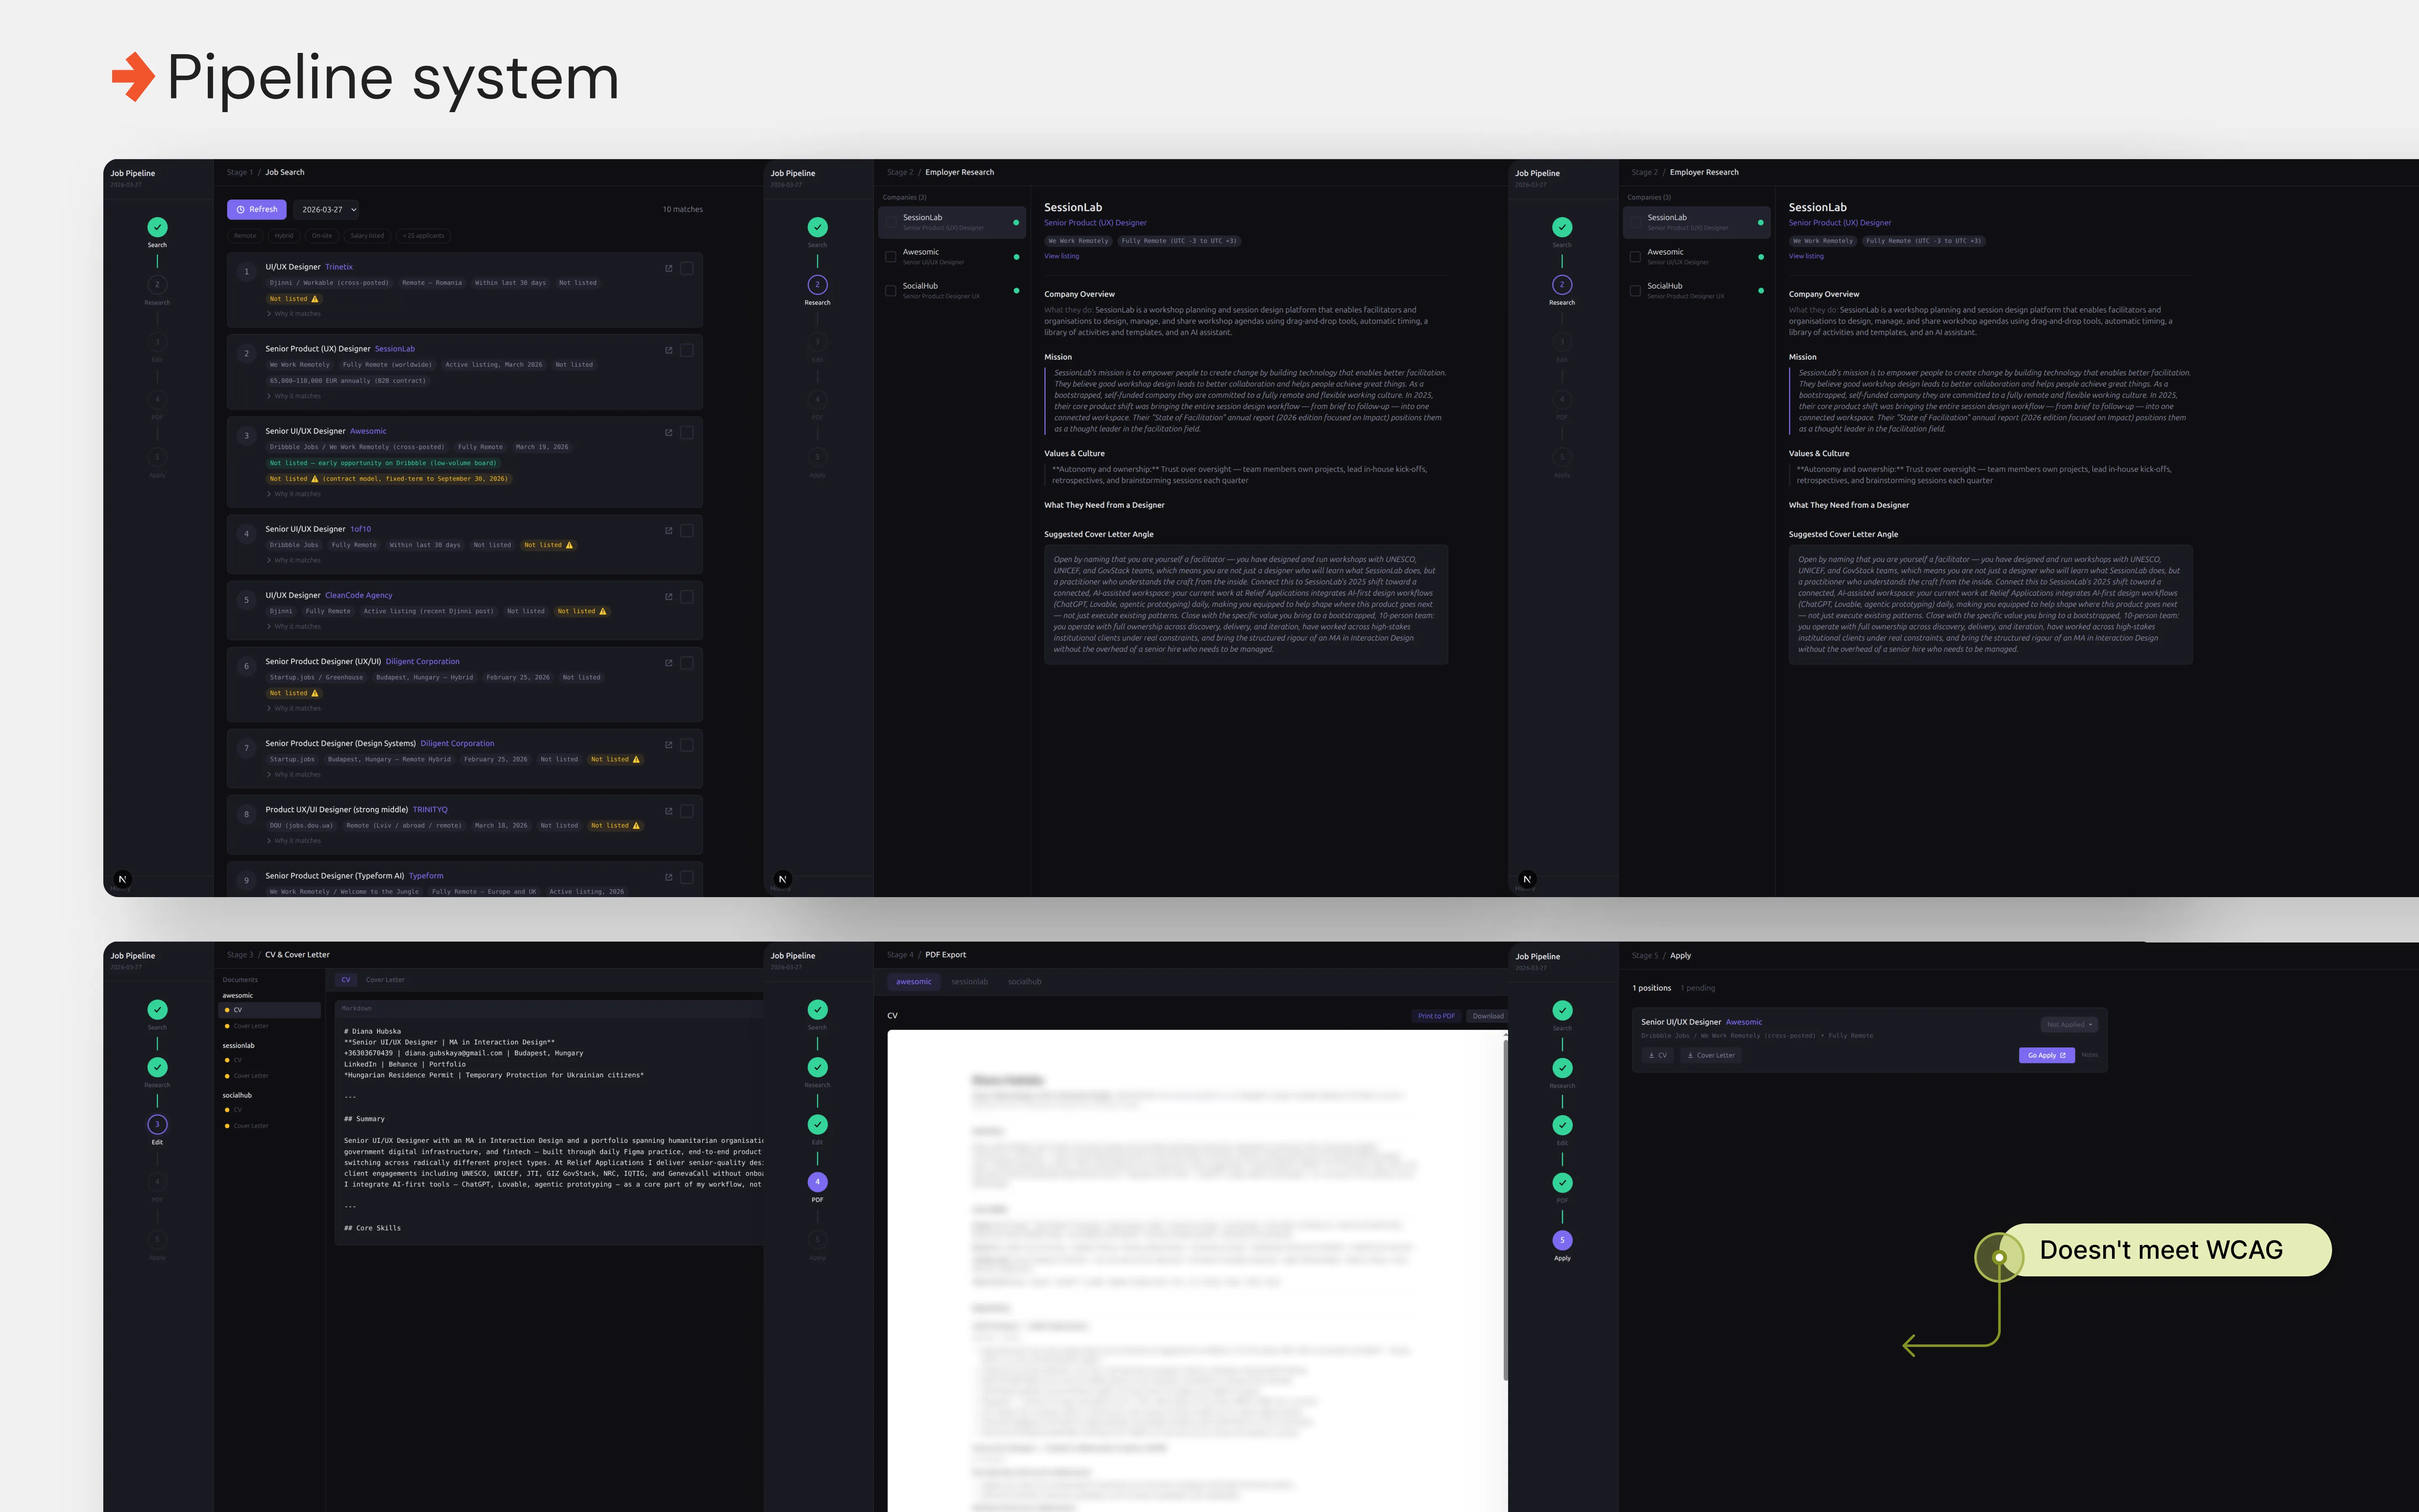
Task: Expand Why it matches under 1of10 job
Action: [294, 560]
